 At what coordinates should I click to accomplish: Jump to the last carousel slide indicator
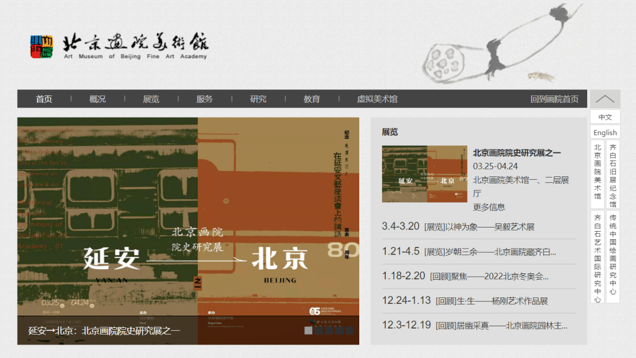point(349,330)
